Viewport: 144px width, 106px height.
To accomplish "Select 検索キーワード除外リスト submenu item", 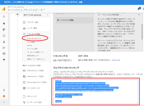I will [x=36, y=59].
